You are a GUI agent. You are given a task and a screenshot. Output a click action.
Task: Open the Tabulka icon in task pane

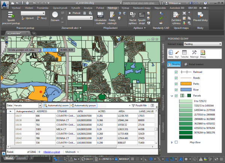point(185,52)
